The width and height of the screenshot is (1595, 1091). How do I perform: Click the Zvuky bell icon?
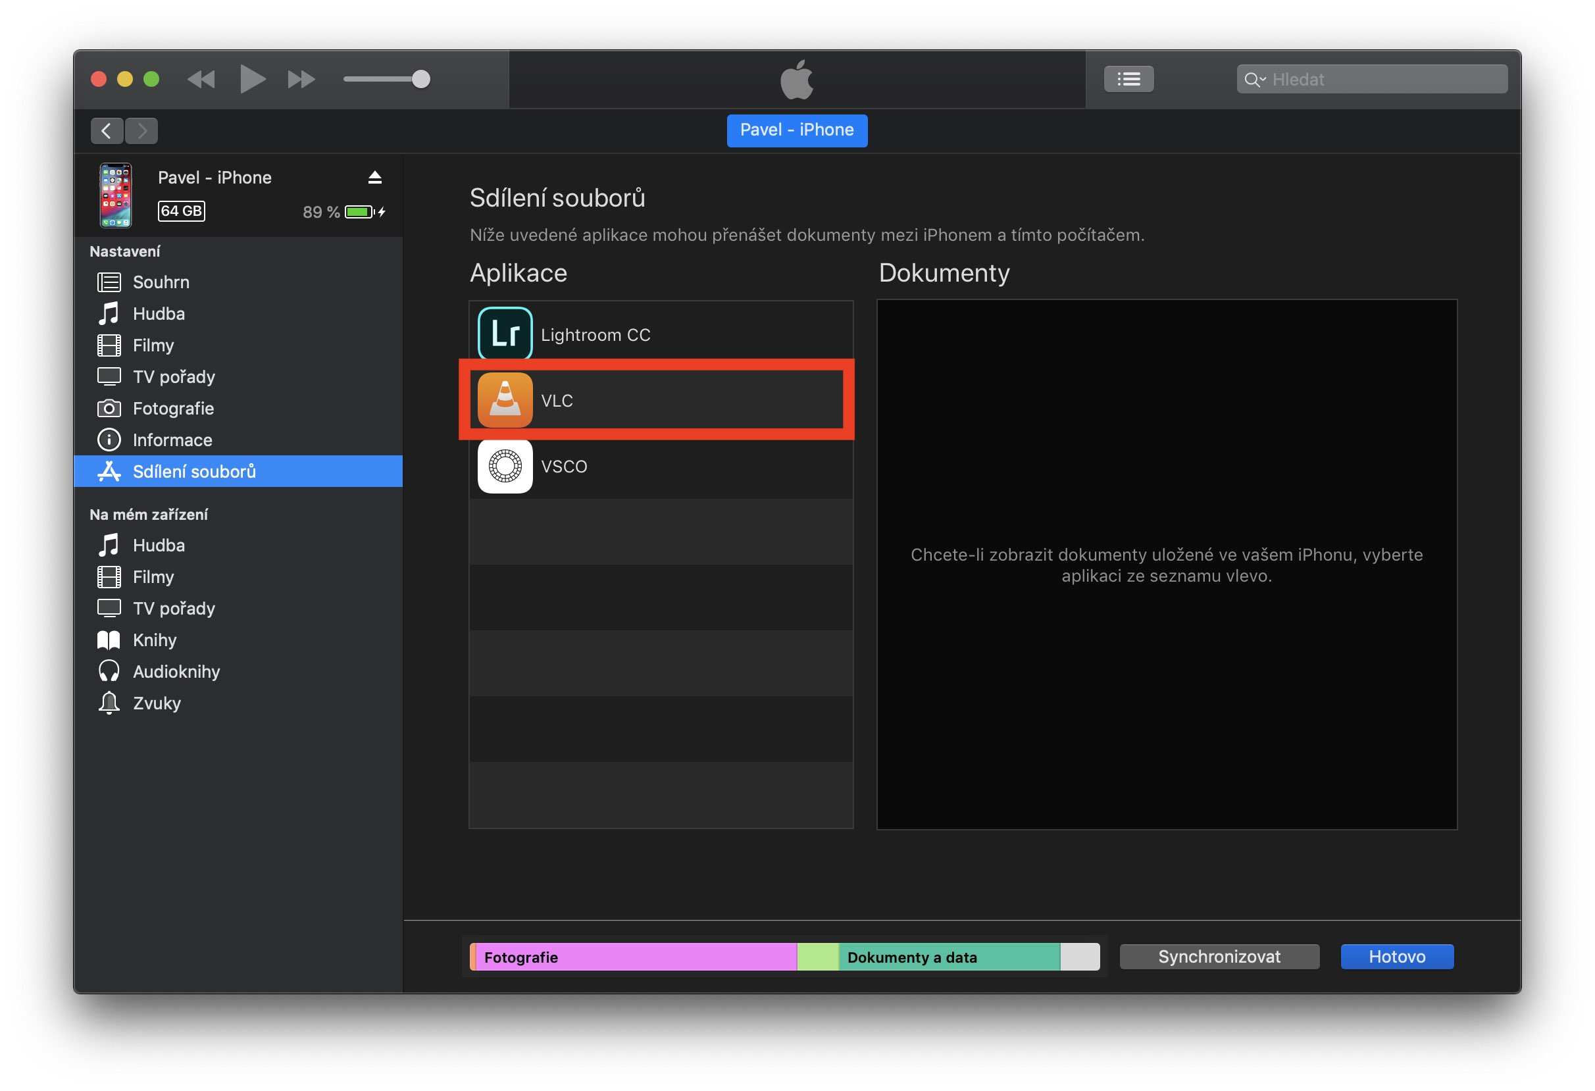[109, 703]
